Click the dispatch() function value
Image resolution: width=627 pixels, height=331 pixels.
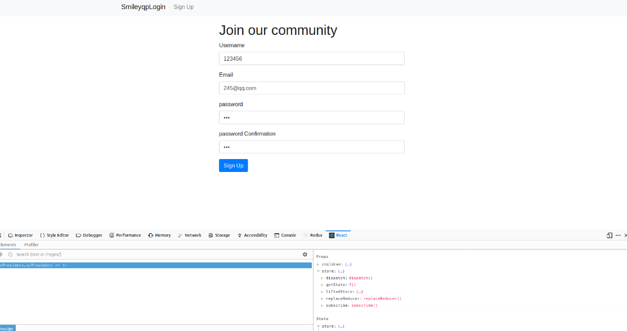[361, 278]
